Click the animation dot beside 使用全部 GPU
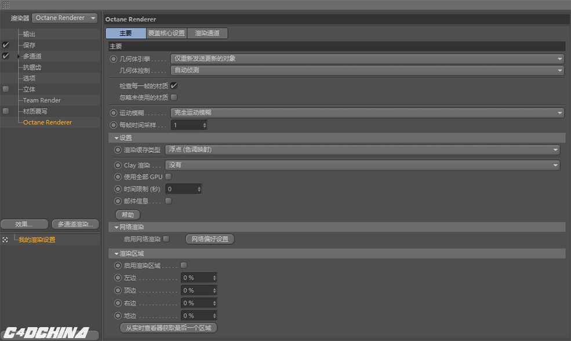 [118, 177]
